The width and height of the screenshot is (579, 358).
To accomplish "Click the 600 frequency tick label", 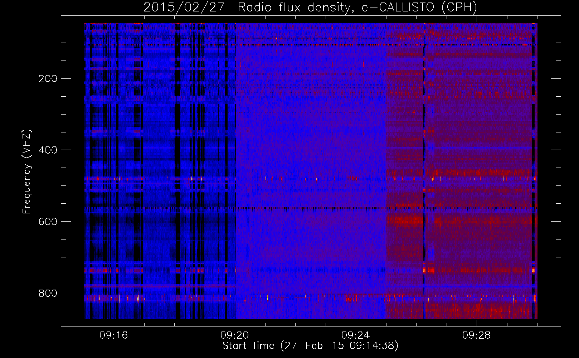I will (48, 222).
